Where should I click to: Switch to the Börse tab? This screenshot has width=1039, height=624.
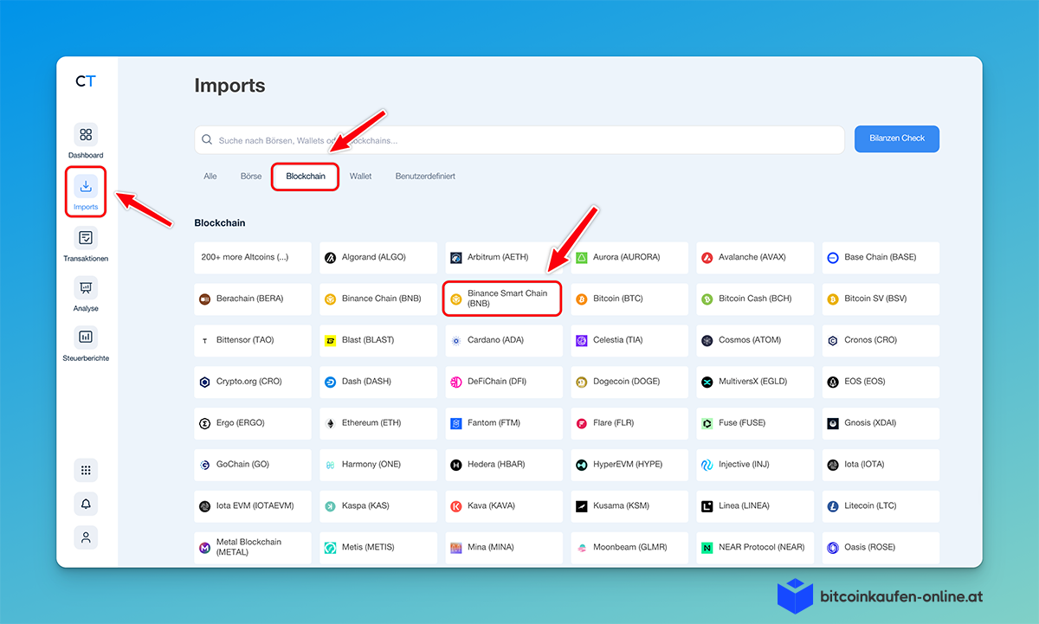(251, 177)
